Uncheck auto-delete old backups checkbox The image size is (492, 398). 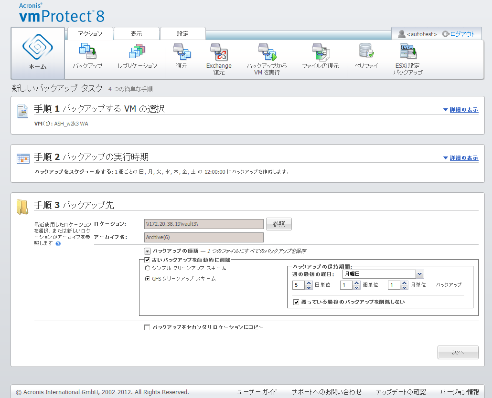click(148, 260)
